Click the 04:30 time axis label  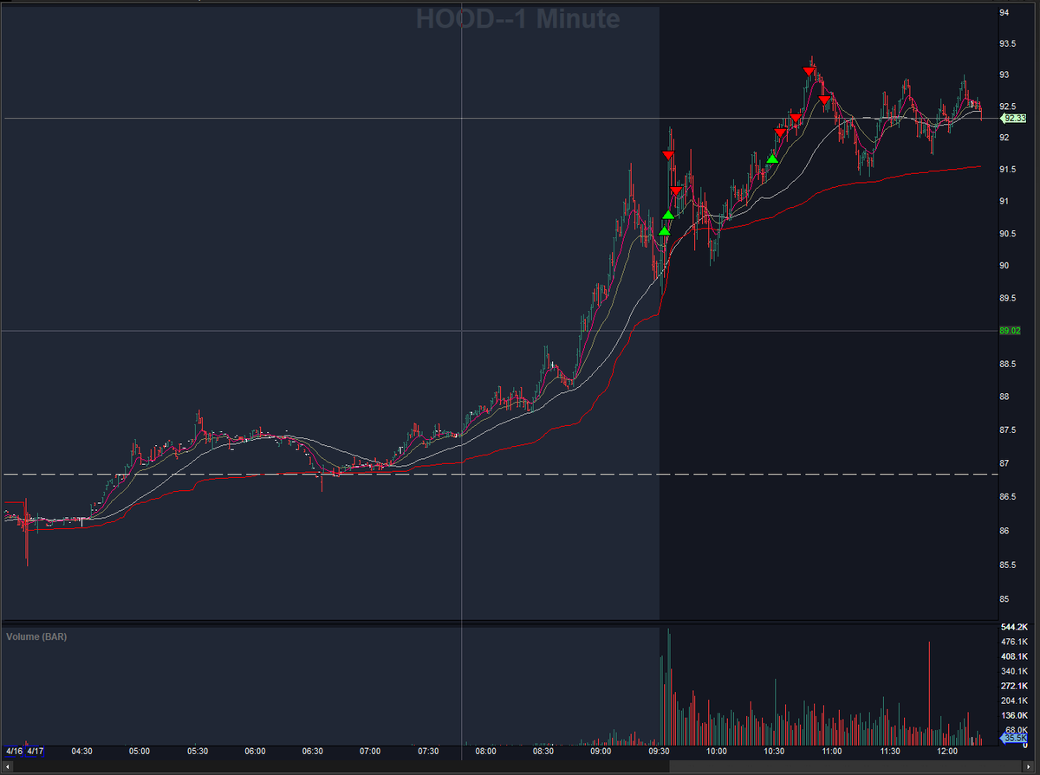click(x=81, y=752)
